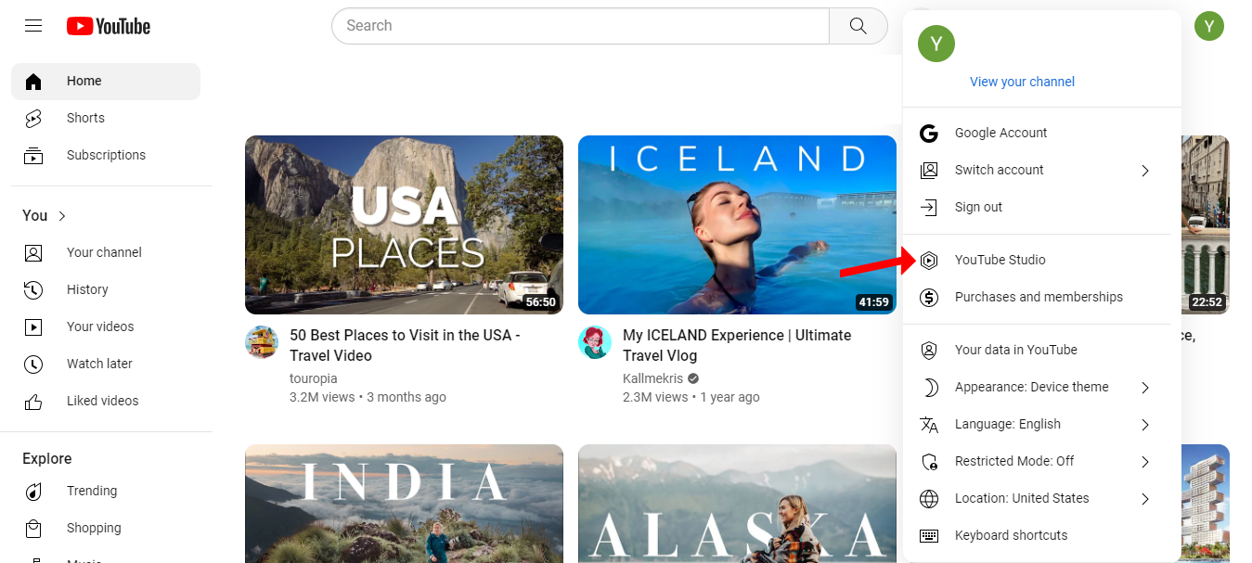Open the YouTube home logo
Viewport: 1252px width, 563px height.
108,26
